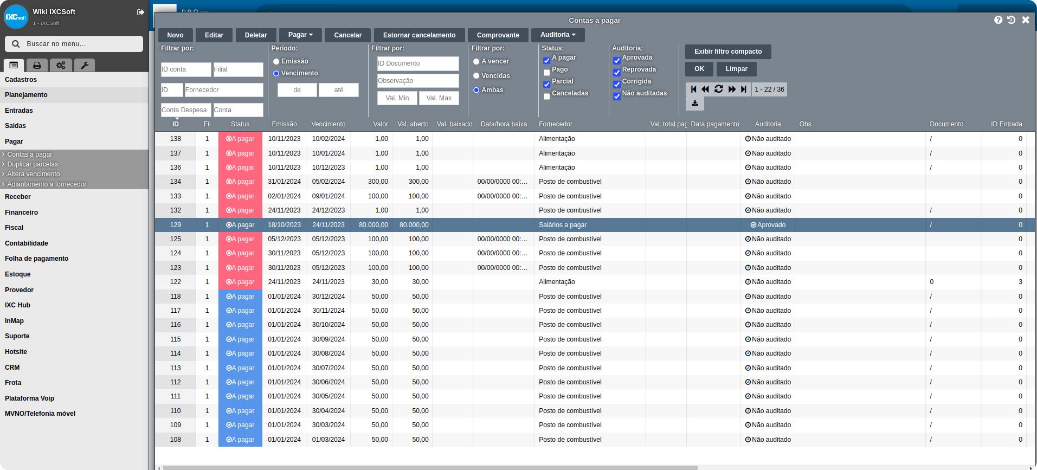Screen dimensions: 1037x470
Task: Select the Emissão period radio button
Action: tap(276, 62)
